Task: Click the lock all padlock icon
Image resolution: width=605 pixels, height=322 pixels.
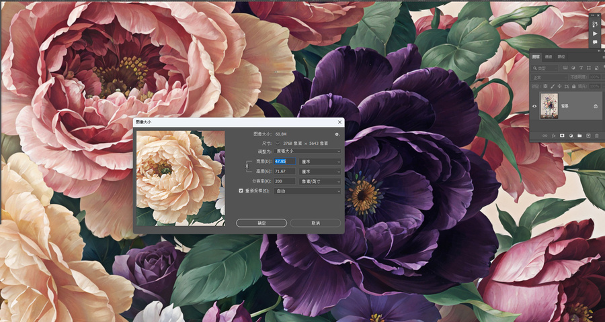Action: [x=574, y=87]
